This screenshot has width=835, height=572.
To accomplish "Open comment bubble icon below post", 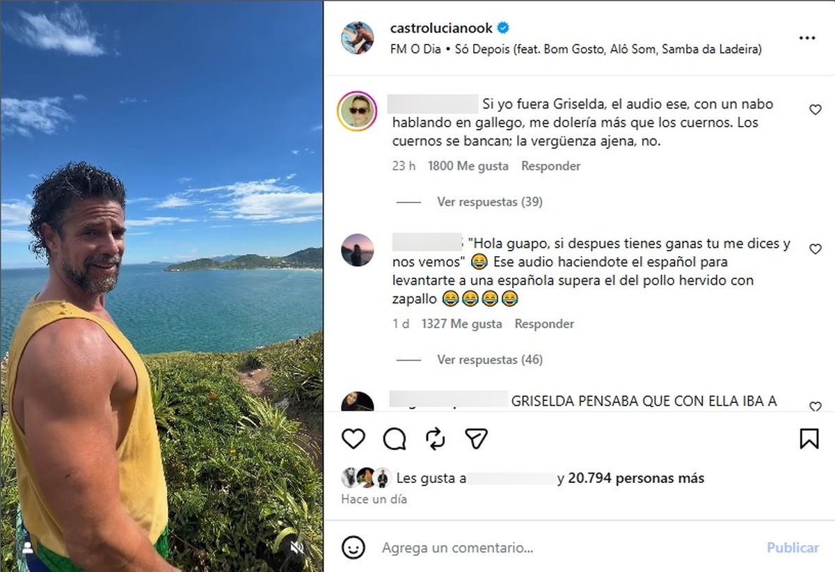I will click(395, 438).
